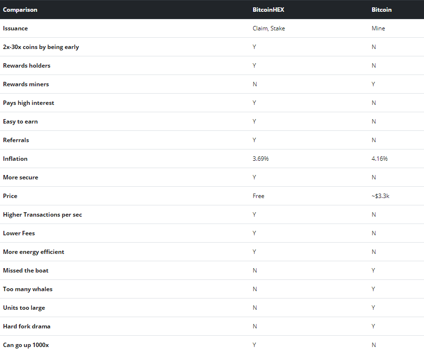Screen dimensions: 424x349
Task: Click BitcoinHEX 'Y' in Pays high interest row
Action: pos(254,103)
